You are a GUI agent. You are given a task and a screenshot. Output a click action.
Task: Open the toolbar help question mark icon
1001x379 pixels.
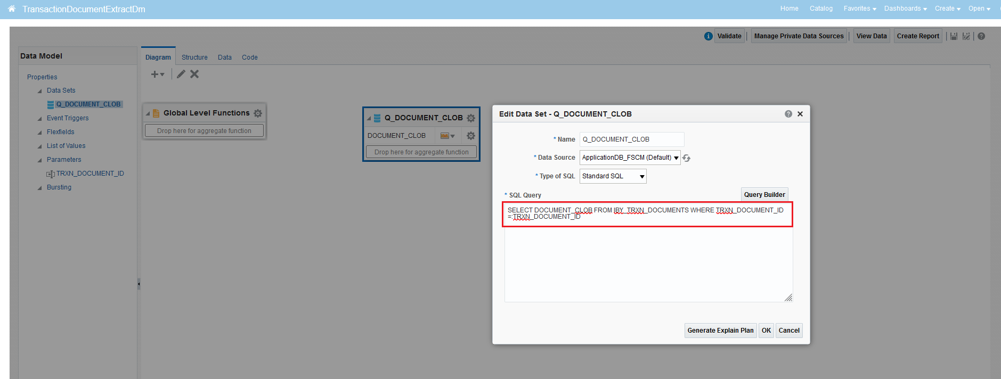coord(981,36)
